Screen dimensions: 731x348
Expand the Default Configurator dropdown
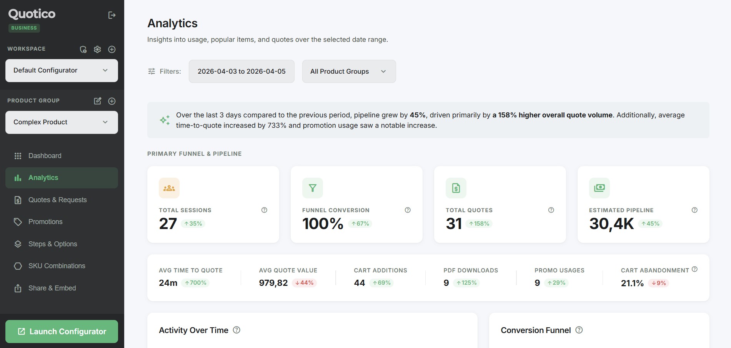pyautogui.click(x=62, y=70)
